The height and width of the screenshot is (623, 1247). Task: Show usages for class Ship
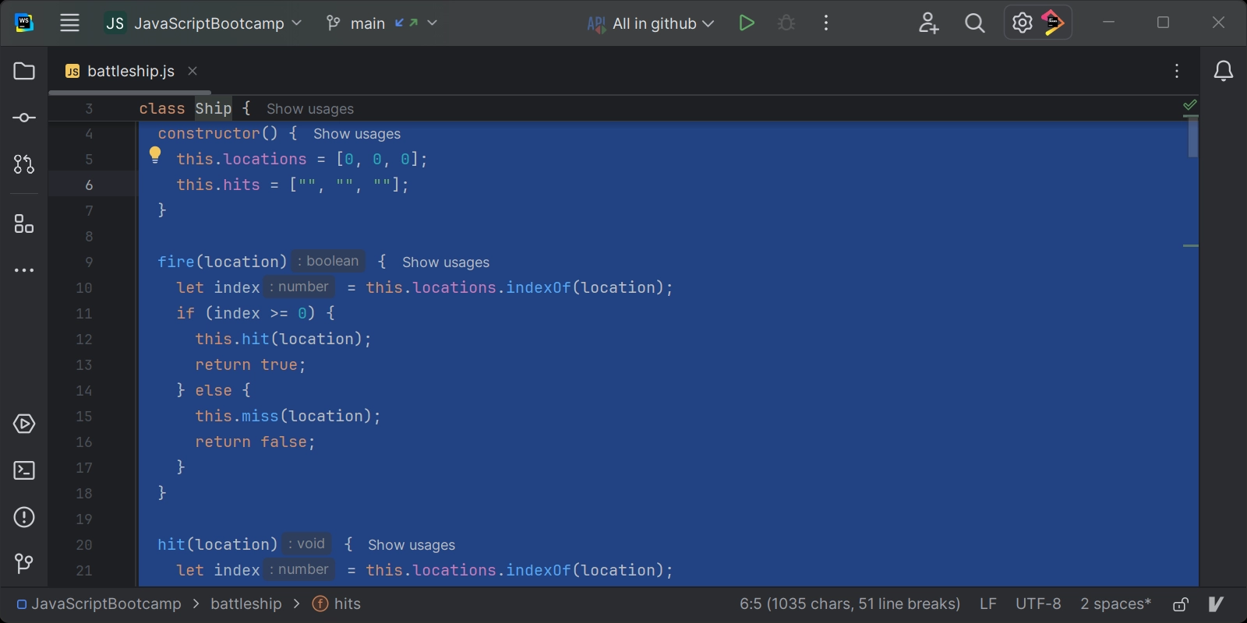(x=310, y=109)
